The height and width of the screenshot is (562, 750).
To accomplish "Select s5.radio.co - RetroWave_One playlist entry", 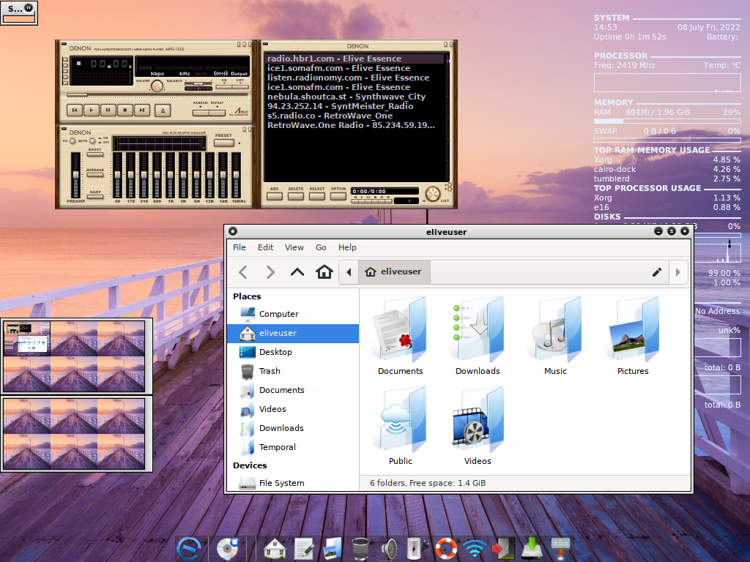I will click(354, 116).
